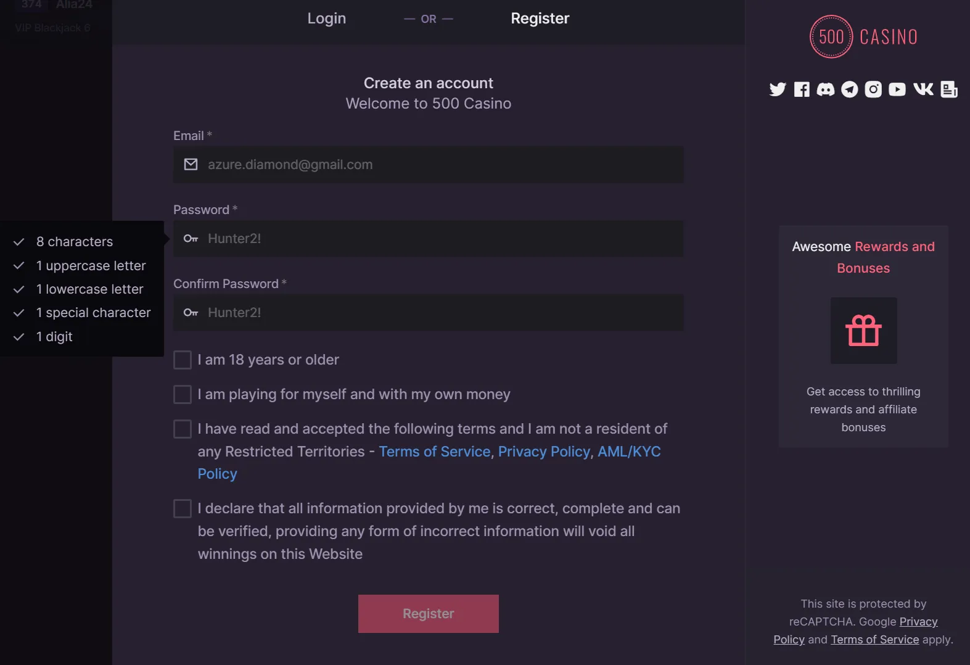Click the news icon next to VK
The image size is (970, 665).
click(x=948, y=89)
